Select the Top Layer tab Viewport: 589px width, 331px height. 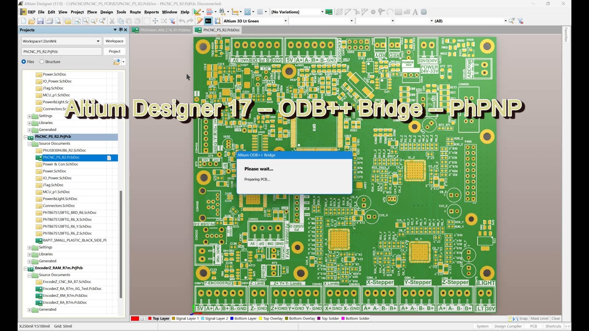click(159, 319)
